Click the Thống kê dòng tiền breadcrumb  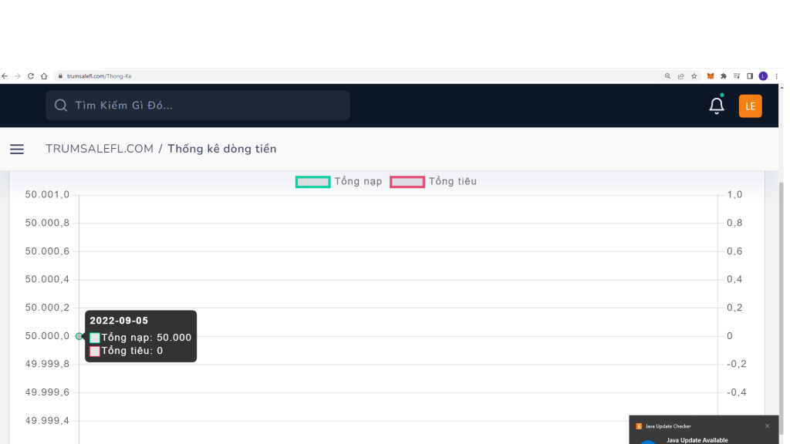point(221,149)
